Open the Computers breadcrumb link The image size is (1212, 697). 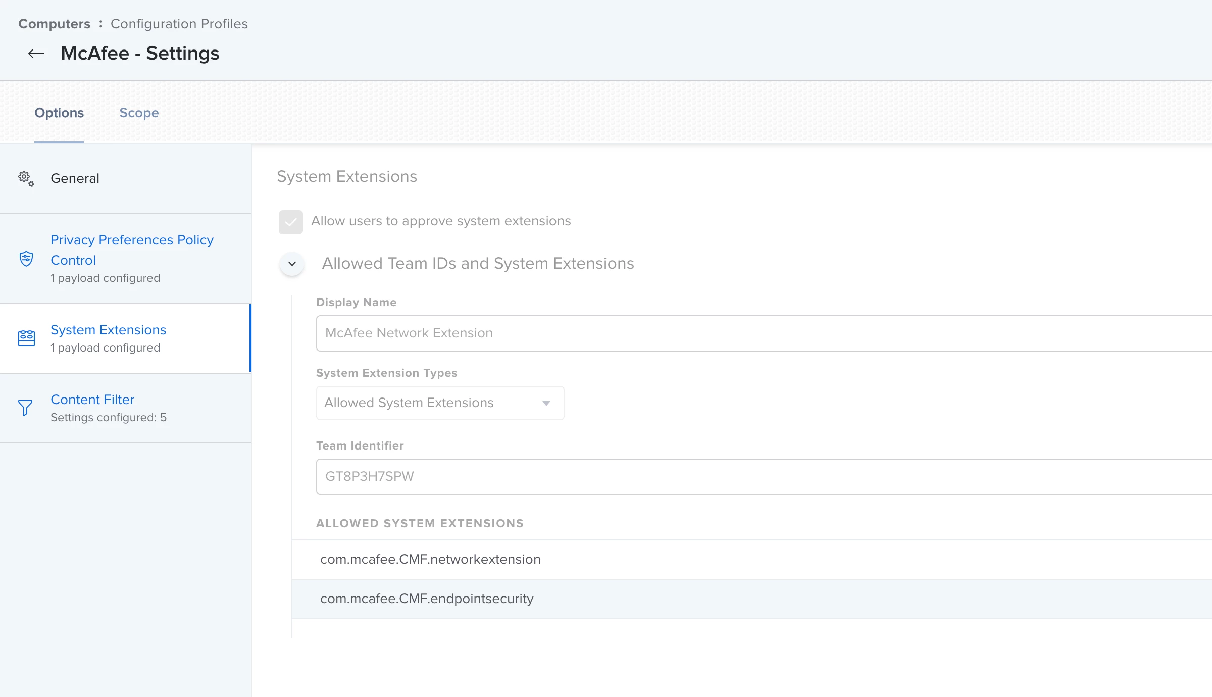tap(55, 24)
